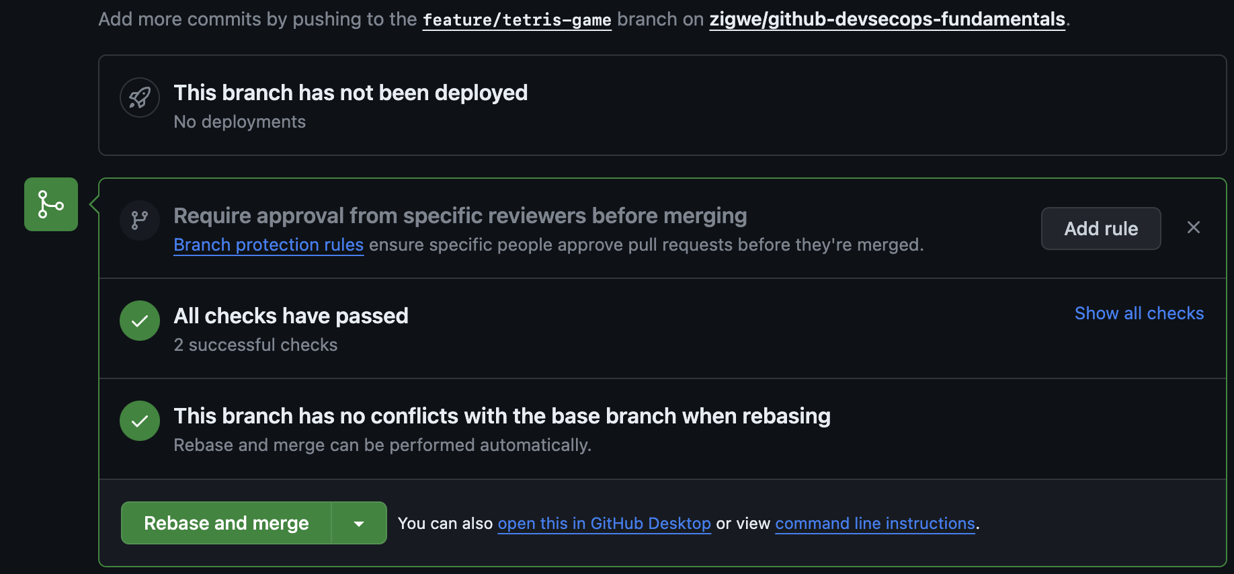
Task: Open zigwe/github-devsecops-fundamentals repository link
Action: 887,19
